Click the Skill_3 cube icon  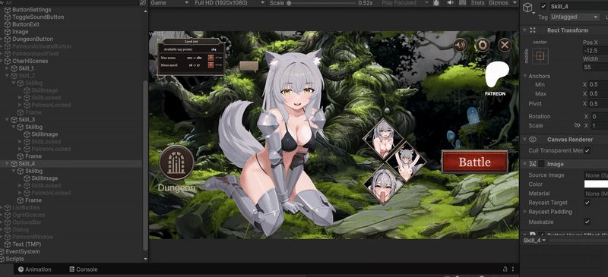[14, 120]
